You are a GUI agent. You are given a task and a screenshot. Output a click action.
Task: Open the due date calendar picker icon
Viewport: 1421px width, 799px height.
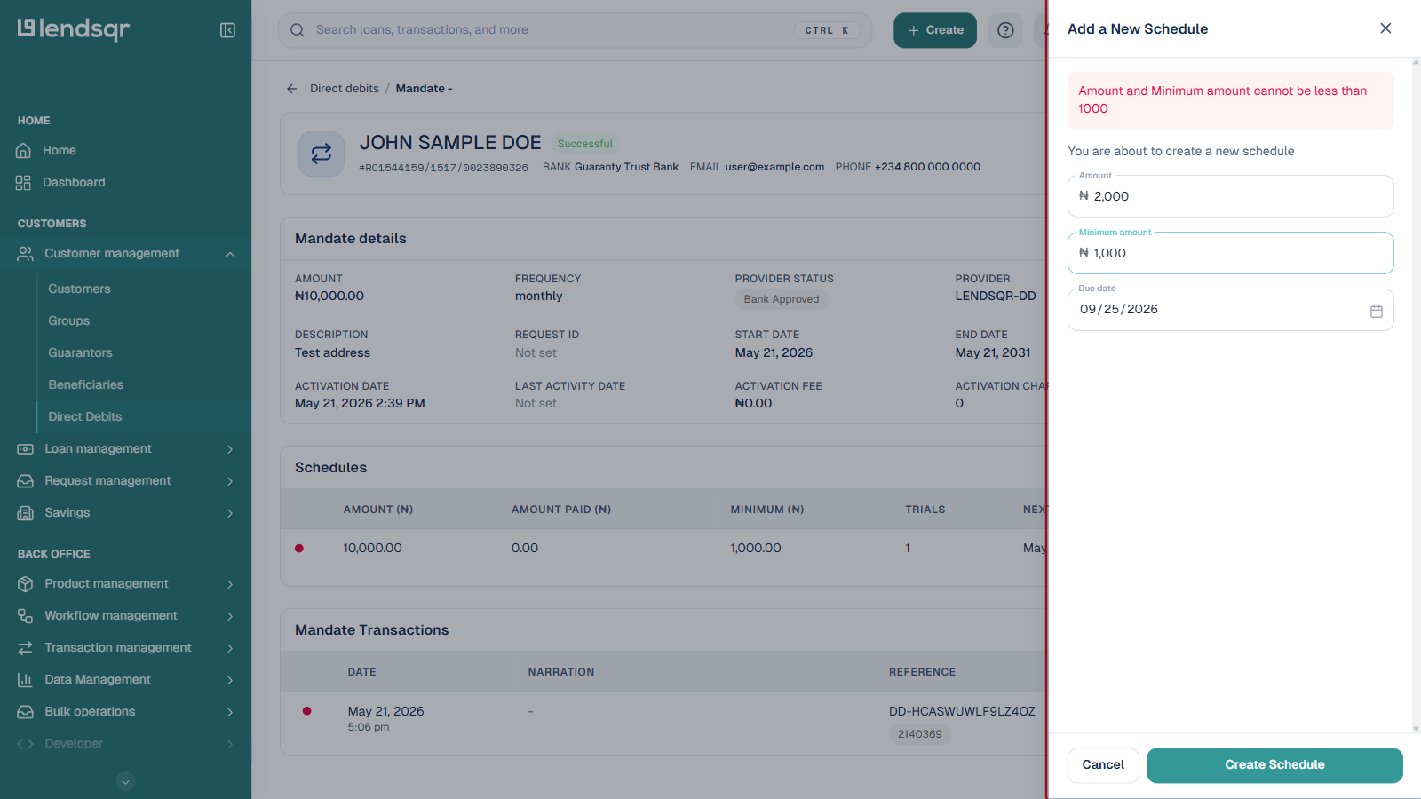point(1377,311)
